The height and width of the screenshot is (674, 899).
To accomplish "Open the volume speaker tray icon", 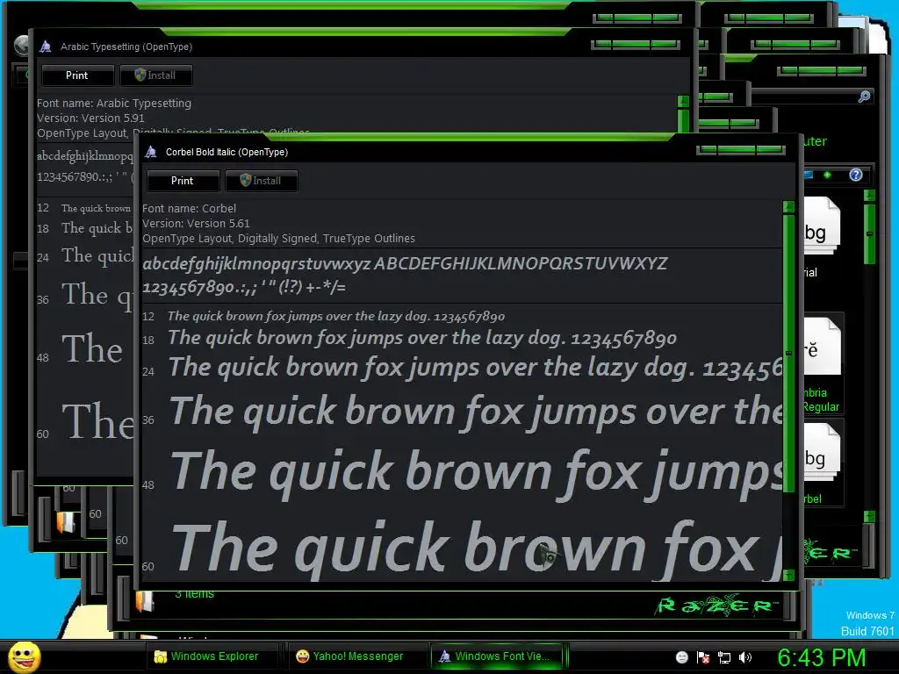I will [x=744, y=657].
